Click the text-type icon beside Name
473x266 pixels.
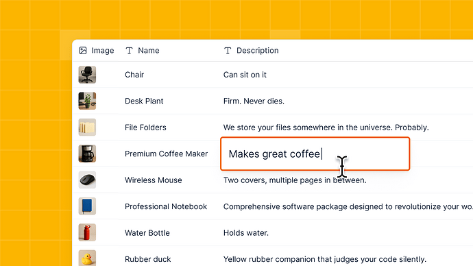pyautogui.click(x=129, y=51)
